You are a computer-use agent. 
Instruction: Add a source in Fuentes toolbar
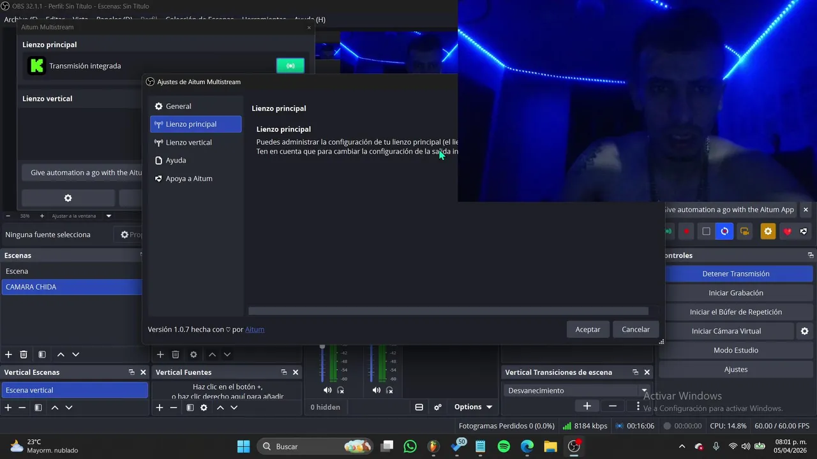click(x=160, y=354)
